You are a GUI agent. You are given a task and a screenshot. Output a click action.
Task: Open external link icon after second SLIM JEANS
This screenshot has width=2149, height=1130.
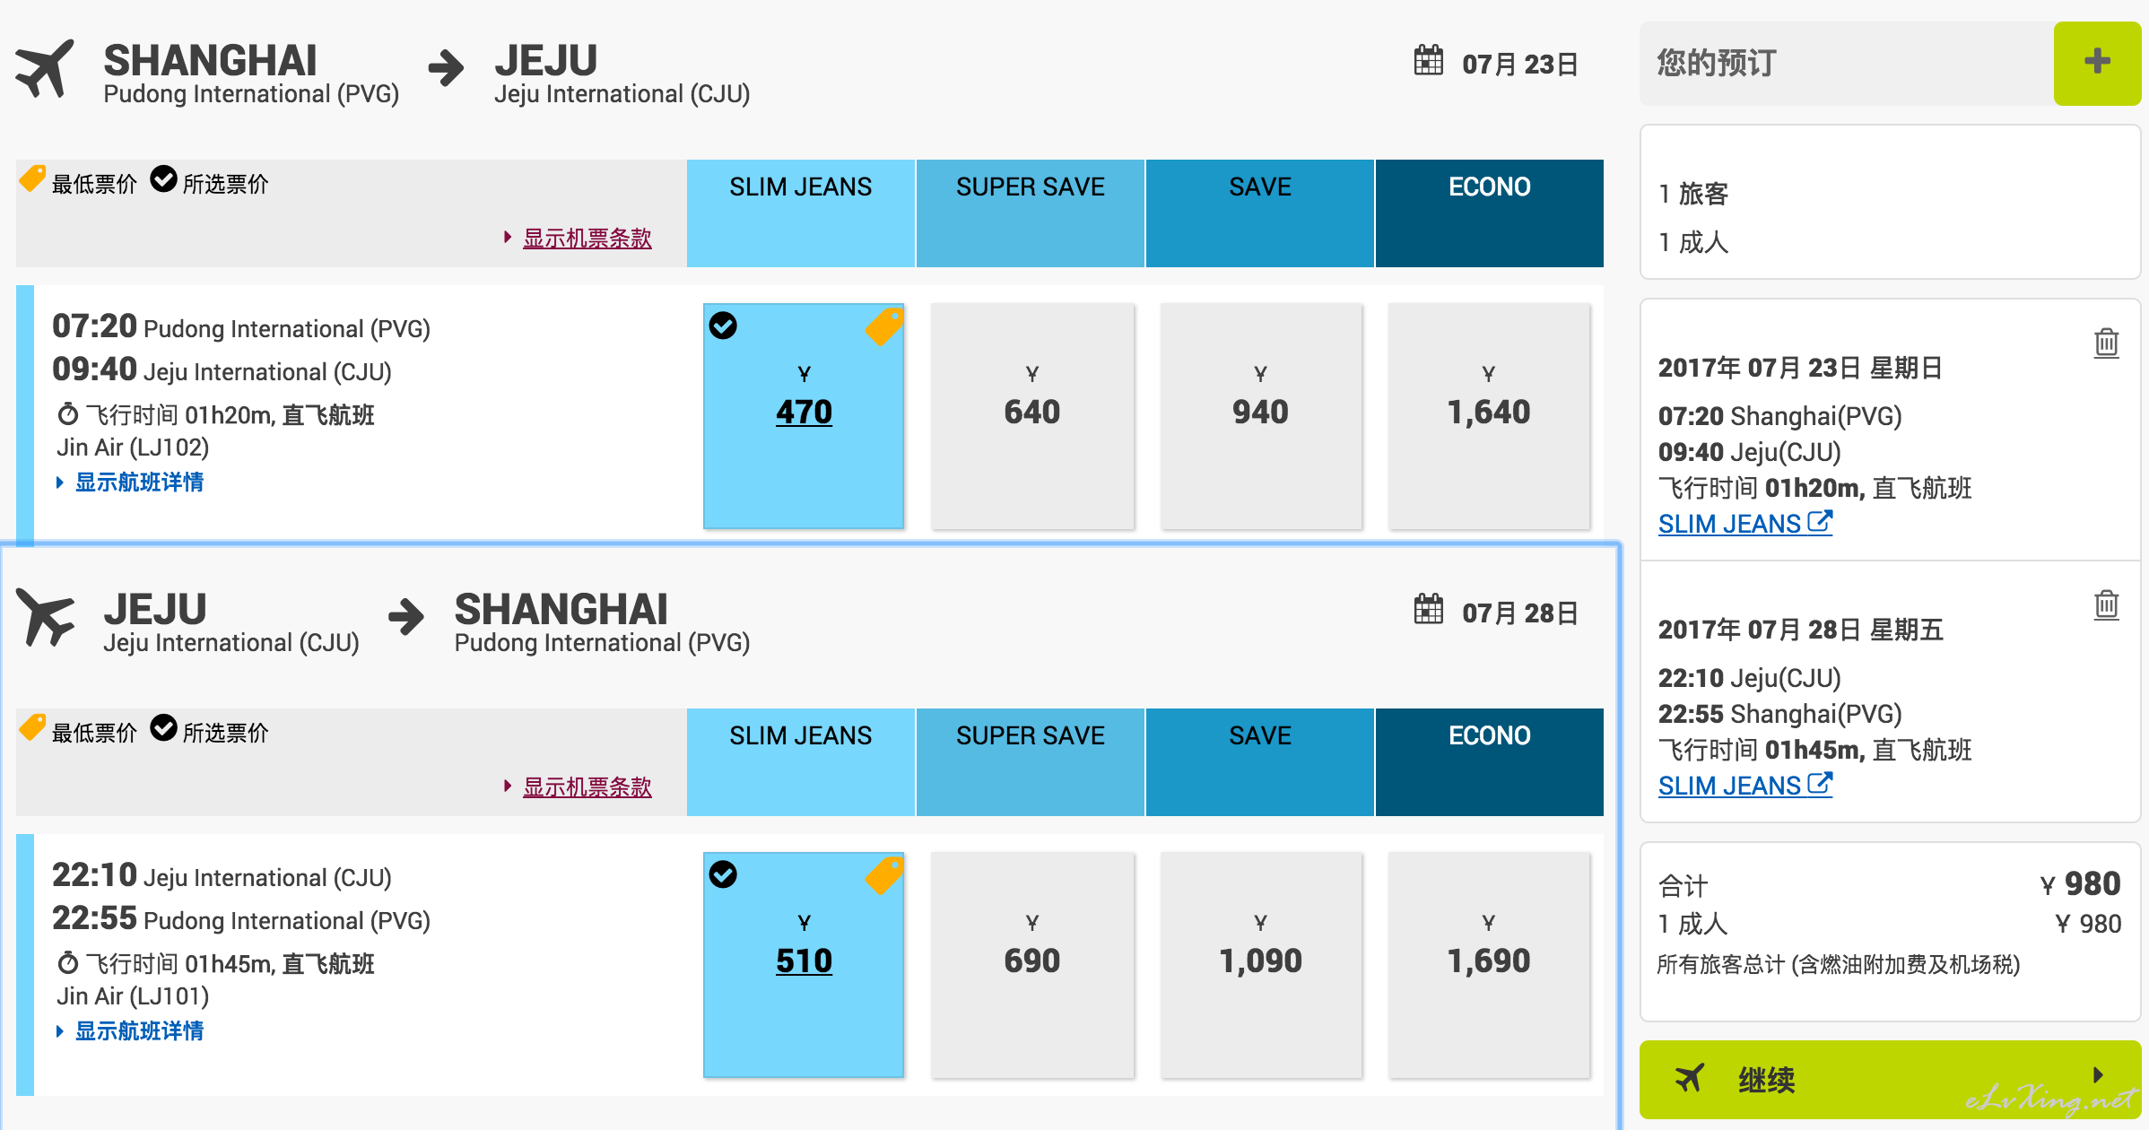point(1820,783)
